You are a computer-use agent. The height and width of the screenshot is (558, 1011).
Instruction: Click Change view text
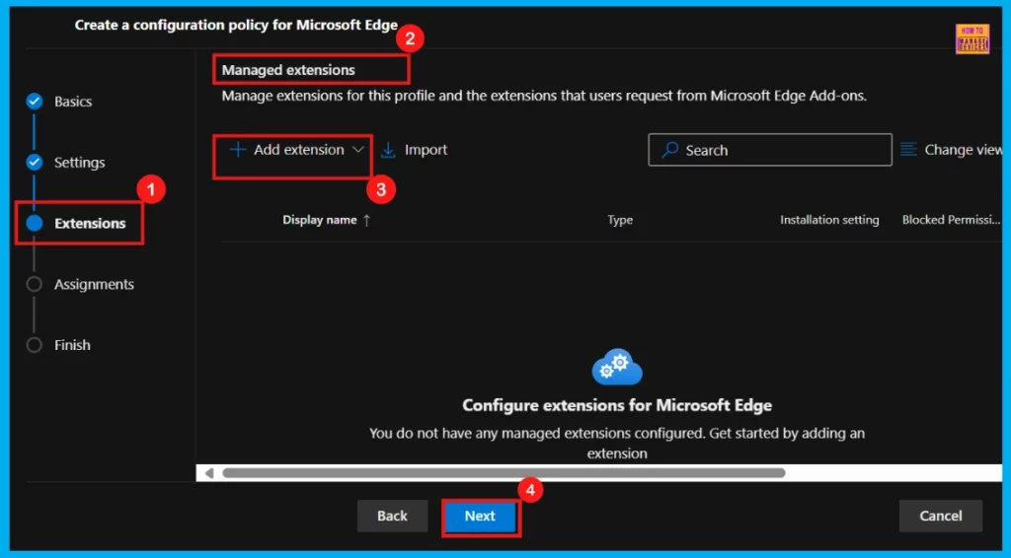964,149
